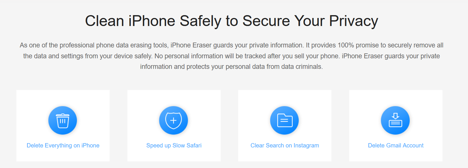Click the blue trash can icon
This screenshot has width=468, height=168.
click(63, 120)
